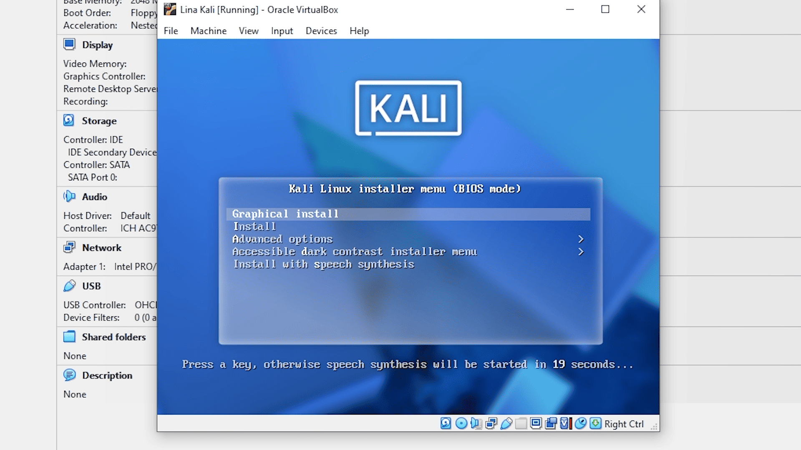This screenshot has width=801, height=450.
Task: Open the View menu
Action: click(248, 30)
